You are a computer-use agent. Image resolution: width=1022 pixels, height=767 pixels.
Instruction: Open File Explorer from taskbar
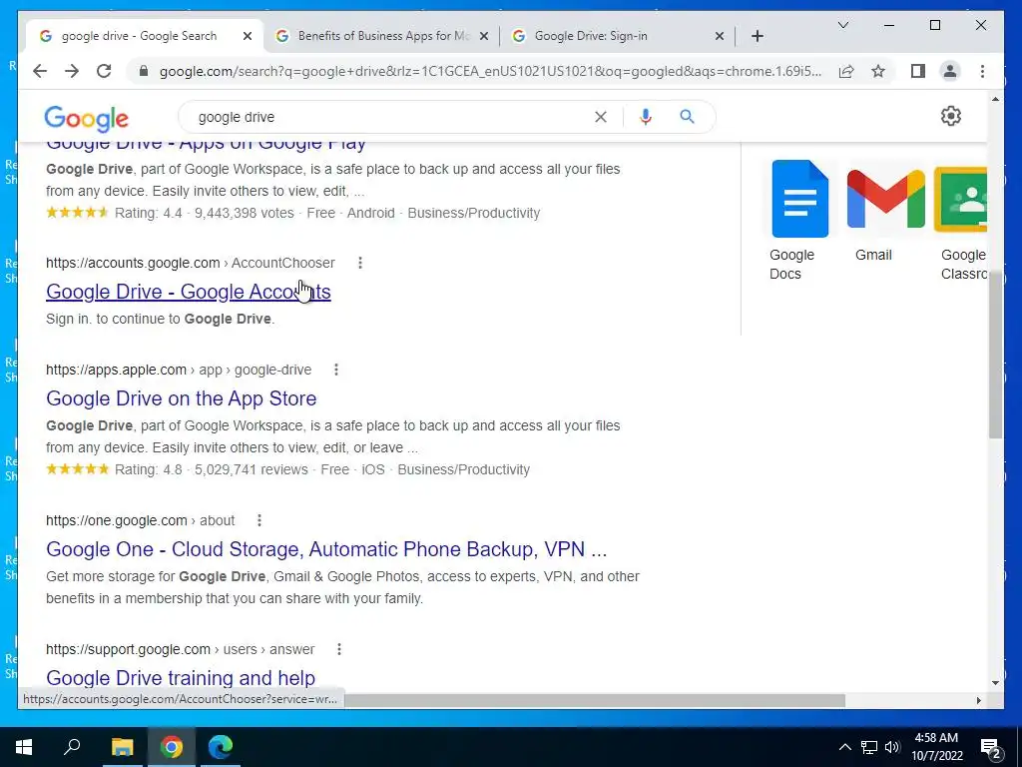click(122, 747)
